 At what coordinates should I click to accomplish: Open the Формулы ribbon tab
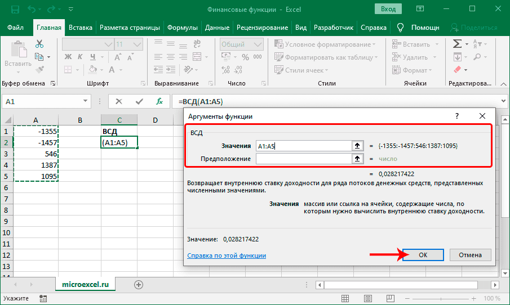tap(183, 28)
